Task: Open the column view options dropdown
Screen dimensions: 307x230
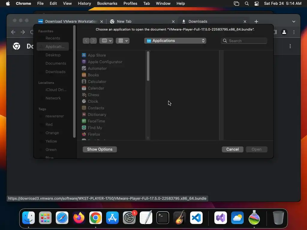Action: [x=106, y=41]
